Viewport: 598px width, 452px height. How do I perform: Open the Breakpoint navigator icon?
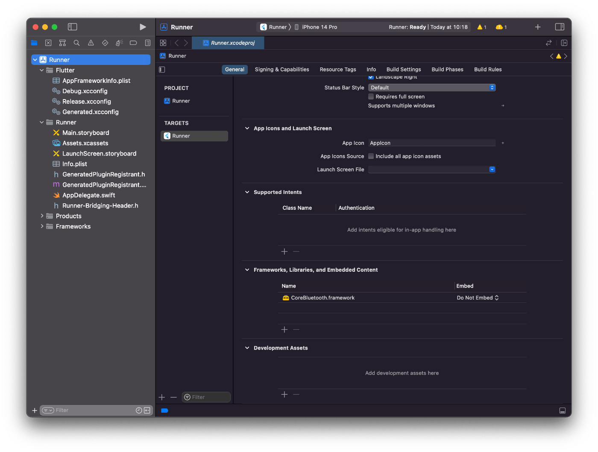tap(133, 43)
